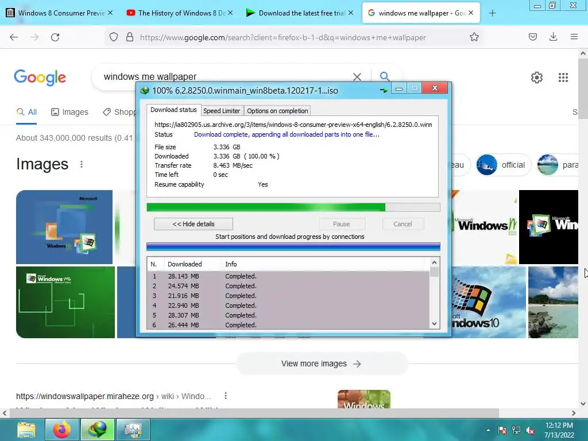
Task: Open the Save to Pocket icon
Action: point(533,37)
